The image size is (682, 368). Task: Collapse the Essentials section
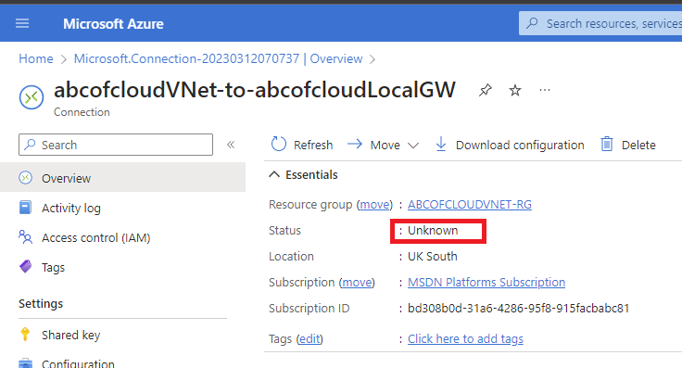pyautogui.click(x=274, y=174)
